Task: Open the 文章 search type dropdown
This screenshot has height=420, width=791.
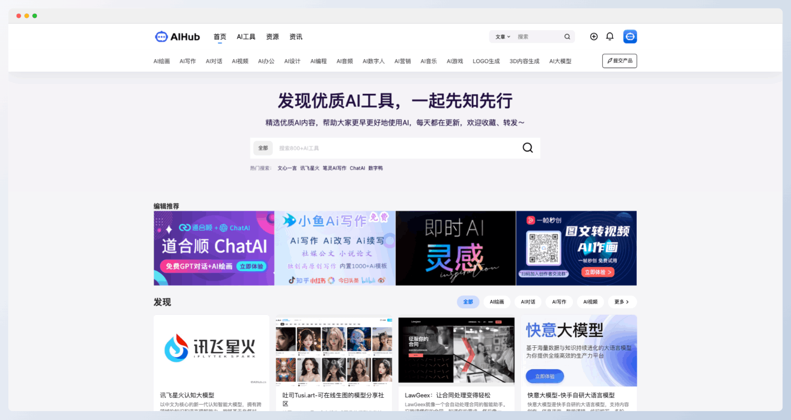Action: tap(503, 37)
